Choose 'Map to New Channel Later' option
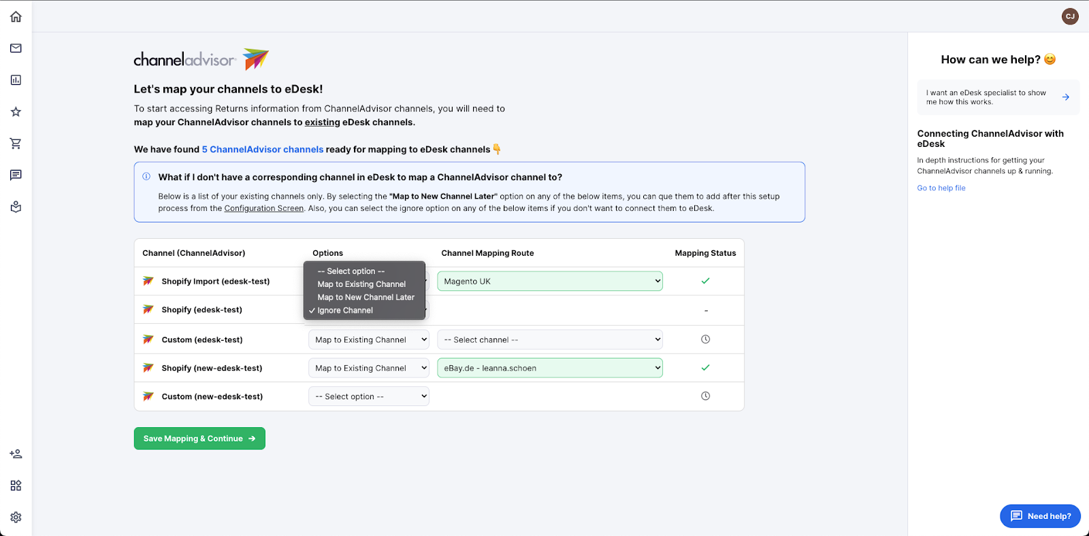Viewport: 1089px width, 536px height. pos(364,297)
